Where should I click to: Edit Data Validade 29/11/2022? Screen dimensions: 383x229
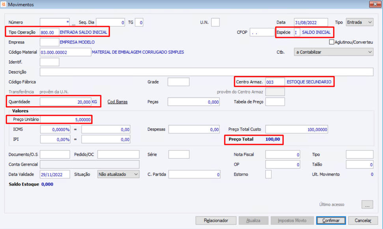click(55, 174)
